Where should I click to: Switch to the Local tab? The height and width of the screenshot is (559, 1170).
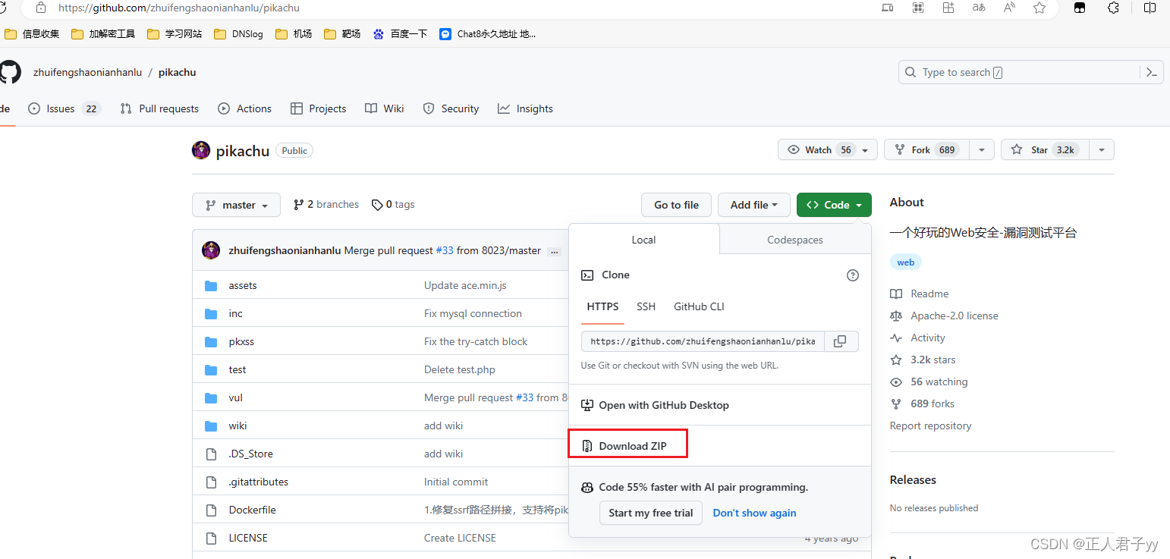pyautogui.click(x=643, y=240)
